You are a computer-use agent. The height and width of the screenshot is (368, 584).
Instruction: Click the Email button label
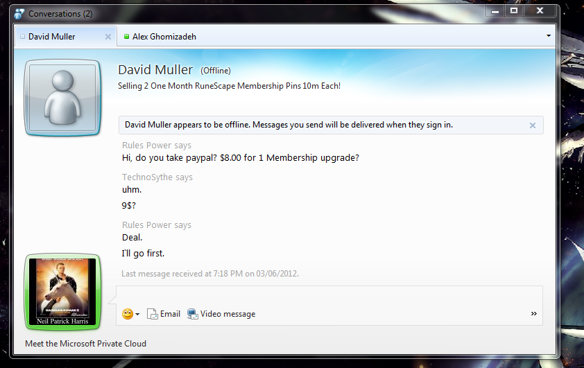point(170,314)
